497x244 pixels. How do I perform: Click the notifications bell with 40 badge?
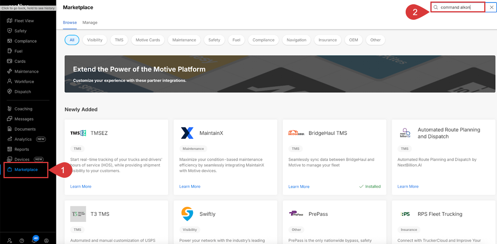34,240
